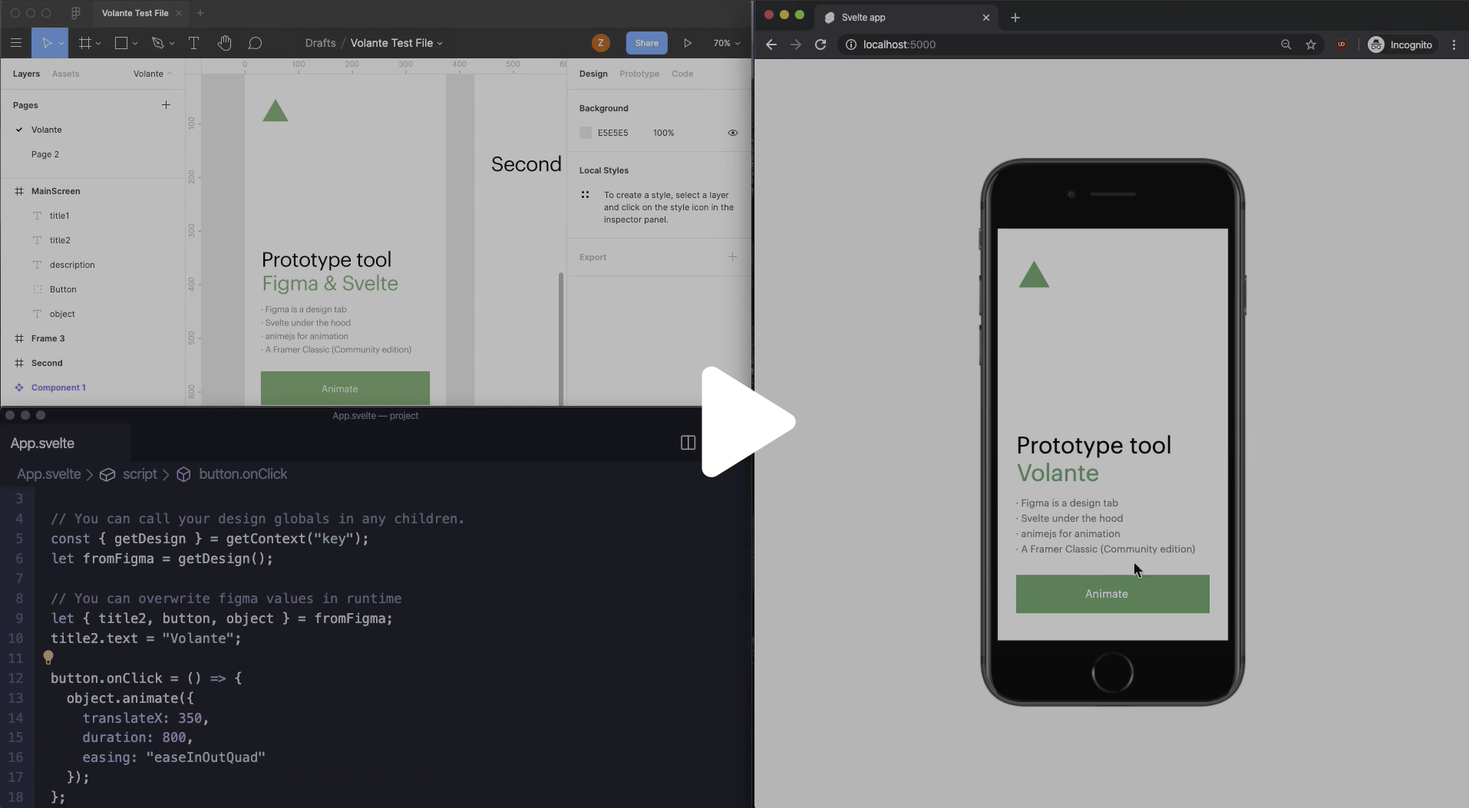Click the large video play button
The height and width of the screenshot is (808, 1469).
point(748,422)
